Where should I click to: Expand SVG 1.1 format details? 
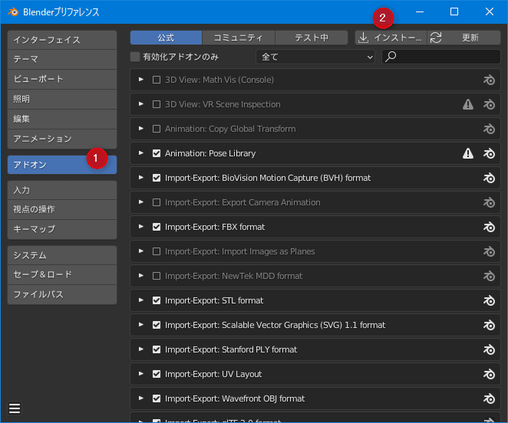tap(141, 325)
